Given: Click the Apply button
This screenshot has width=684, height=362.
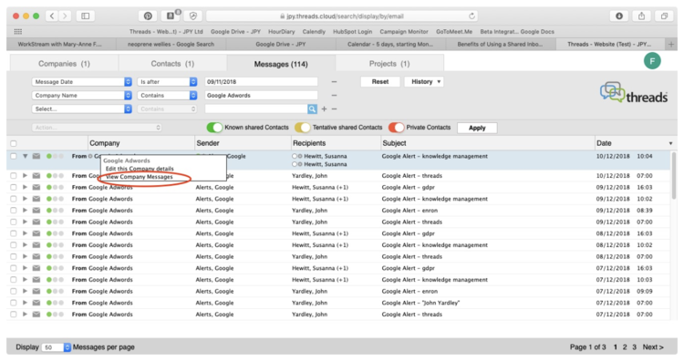Looking at the screenshot, I should tap(477, 128).
